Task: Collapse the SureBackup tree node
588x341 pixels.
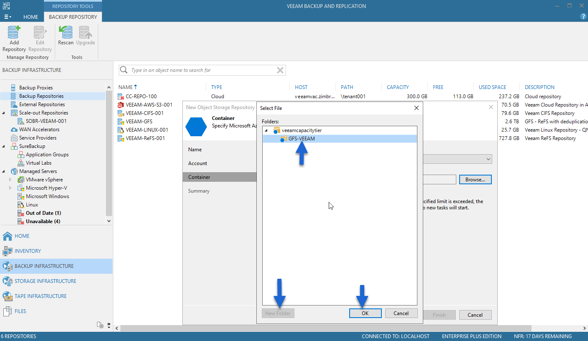Action: (4, 146)
